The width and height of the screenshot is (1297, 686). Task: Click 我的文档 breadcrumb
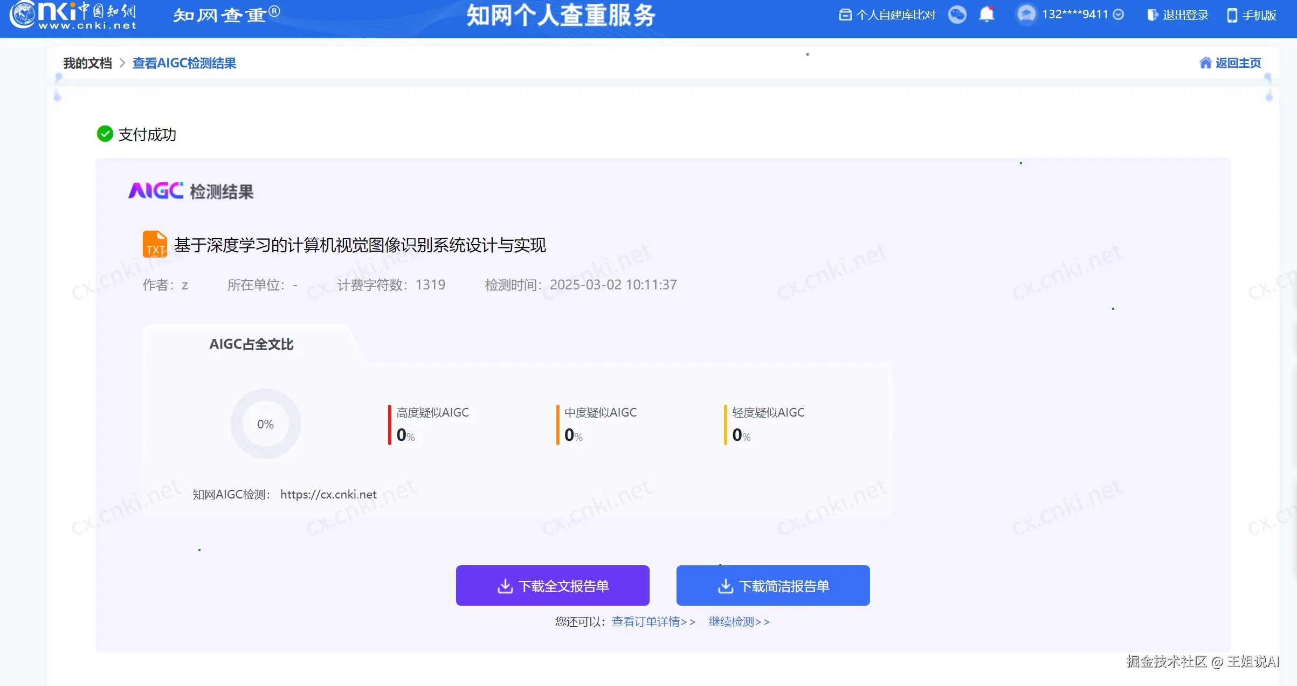87,63
